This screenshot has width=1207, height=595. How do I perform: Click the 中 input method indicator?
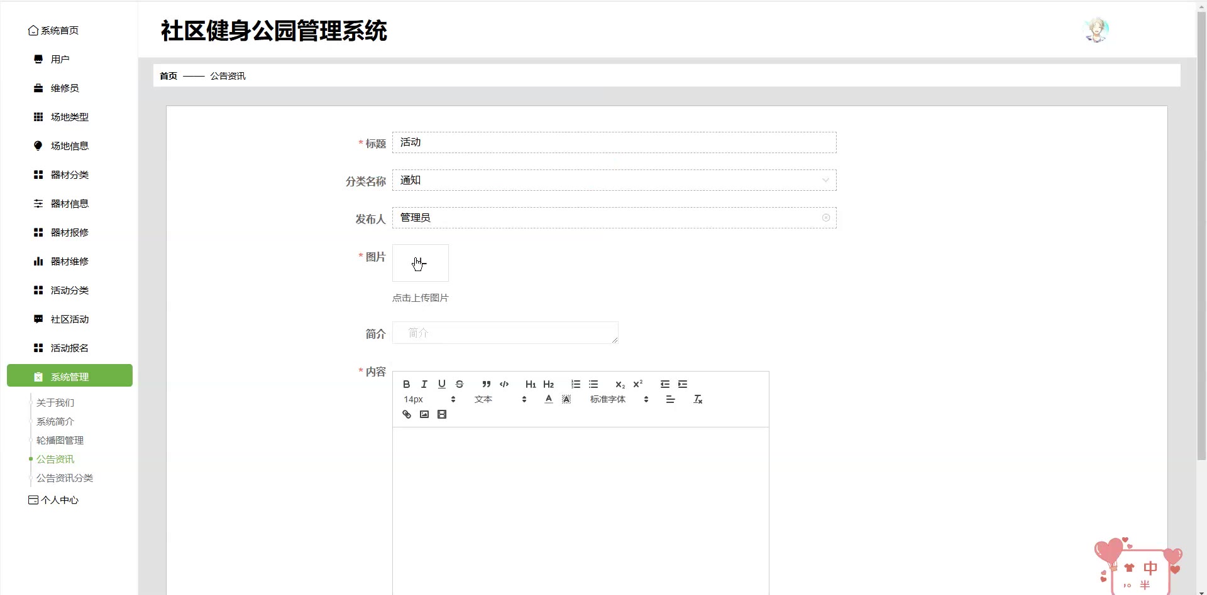click(x=1150, y=568)
